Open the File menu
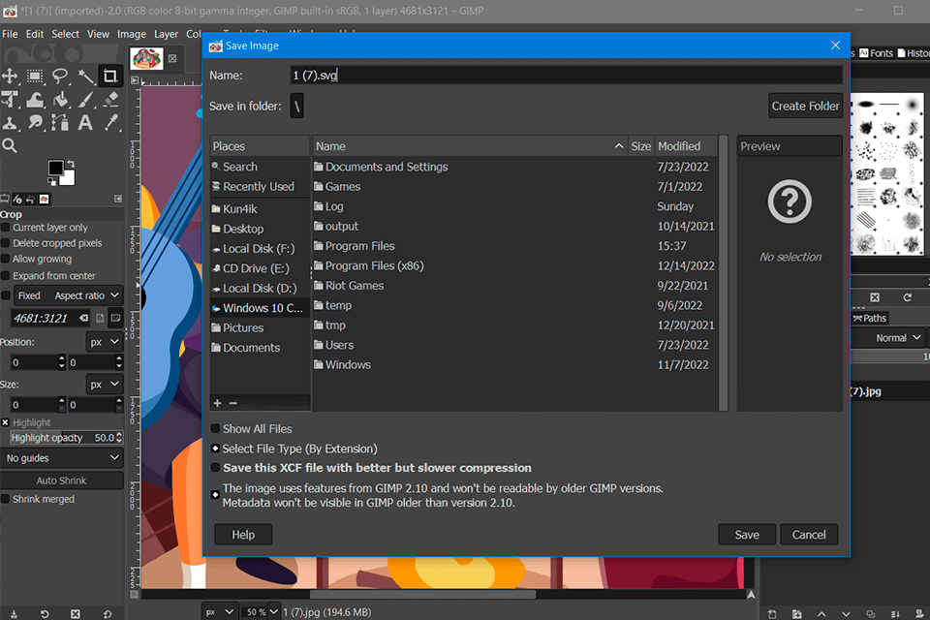 (x=10, y=35)
